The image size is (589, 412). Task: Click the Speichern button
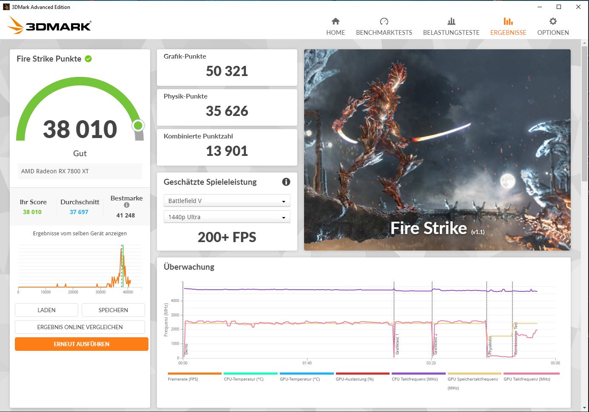[113, 310]
